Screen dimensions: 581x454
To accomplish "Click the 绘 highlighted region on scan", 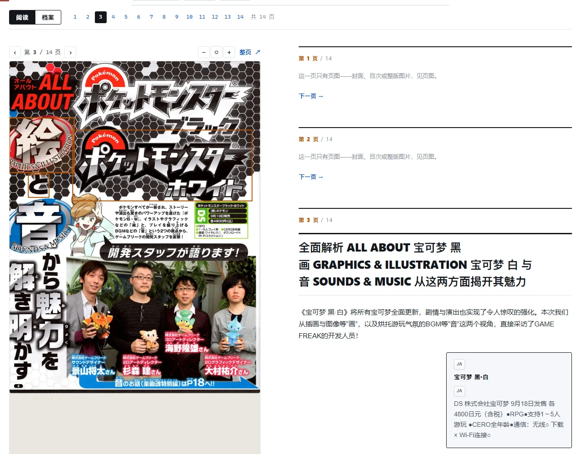I will pos(42,145).
